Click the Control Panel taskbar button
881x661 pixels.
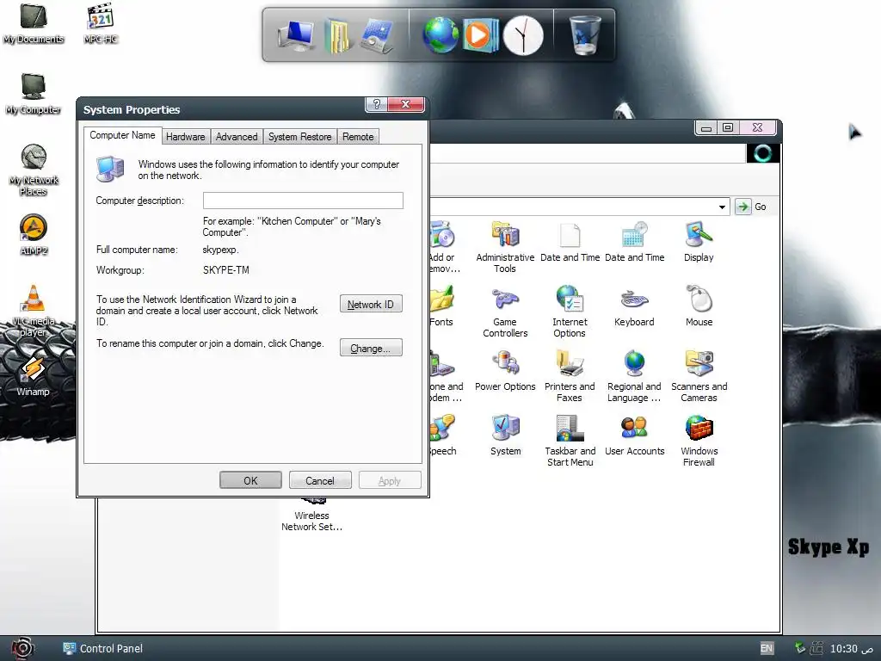click(x=103, y=648)
